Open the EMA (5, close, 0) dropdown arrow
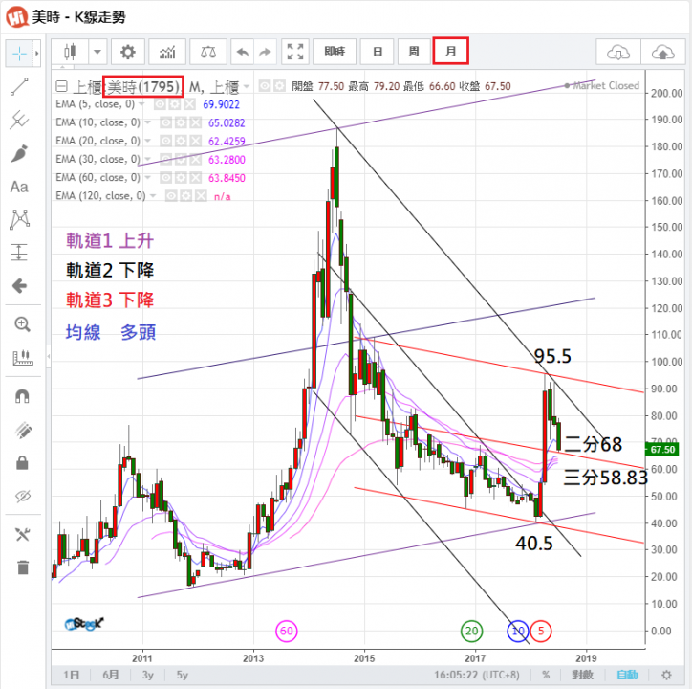 tap(141, 104)
